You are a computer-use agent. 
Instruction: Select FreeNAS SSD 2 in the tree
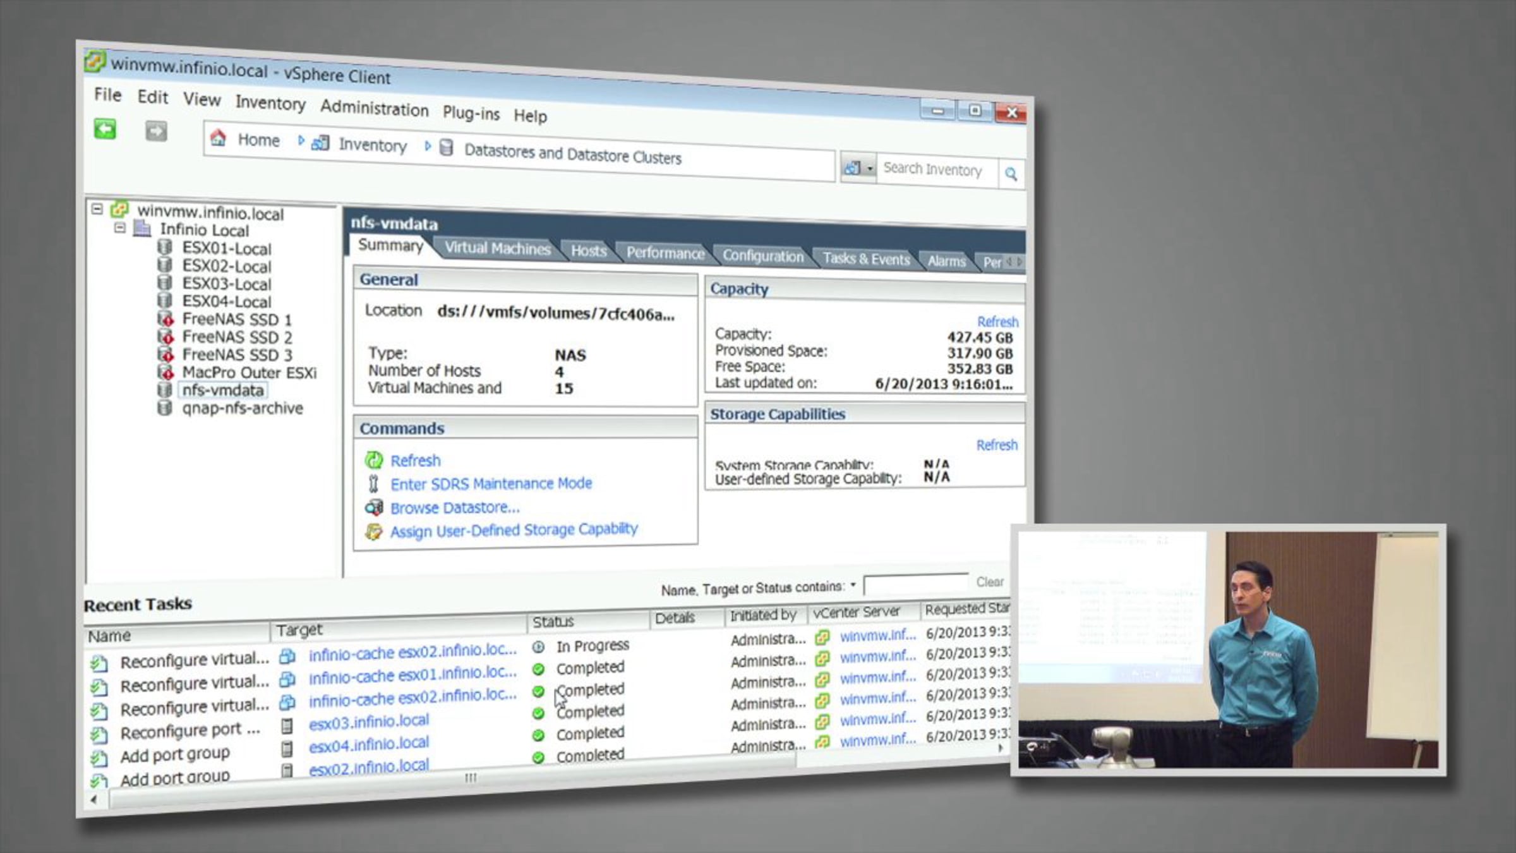click(x=238, y=337)
